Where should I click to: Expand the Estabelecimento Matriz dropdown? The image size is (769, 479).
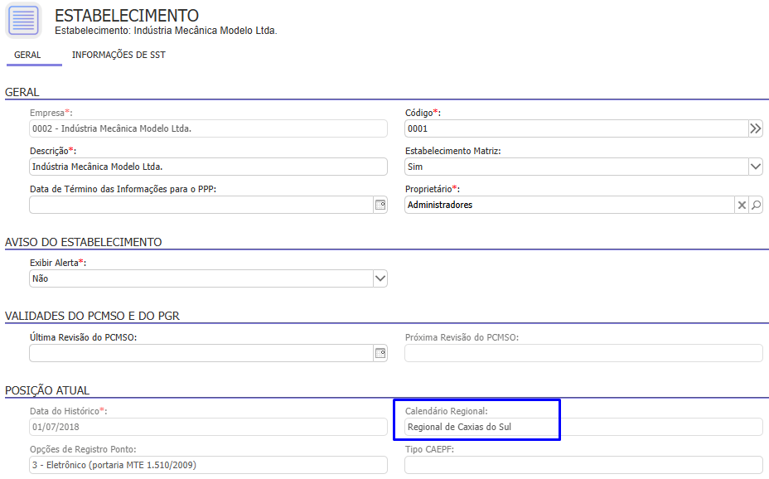click(x=755, y=167)
